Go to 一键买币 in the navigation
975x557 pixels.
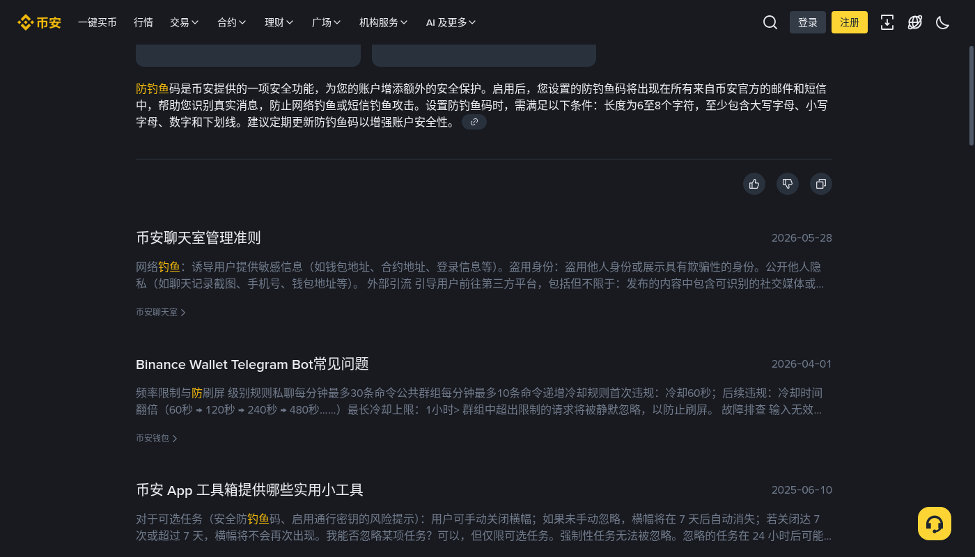point(97,22)
